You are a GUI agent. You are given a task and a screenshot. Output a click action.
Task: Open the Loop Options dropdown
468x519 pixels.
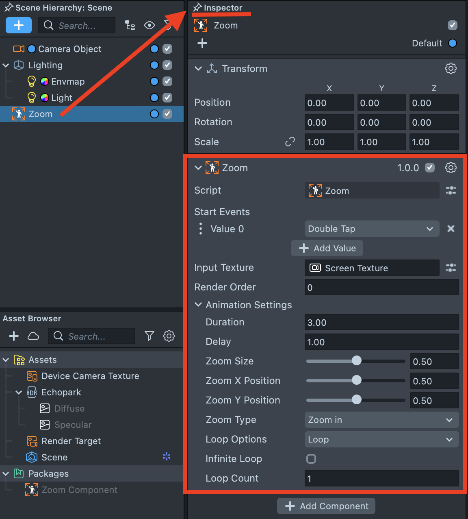click(x=382, y=439)
